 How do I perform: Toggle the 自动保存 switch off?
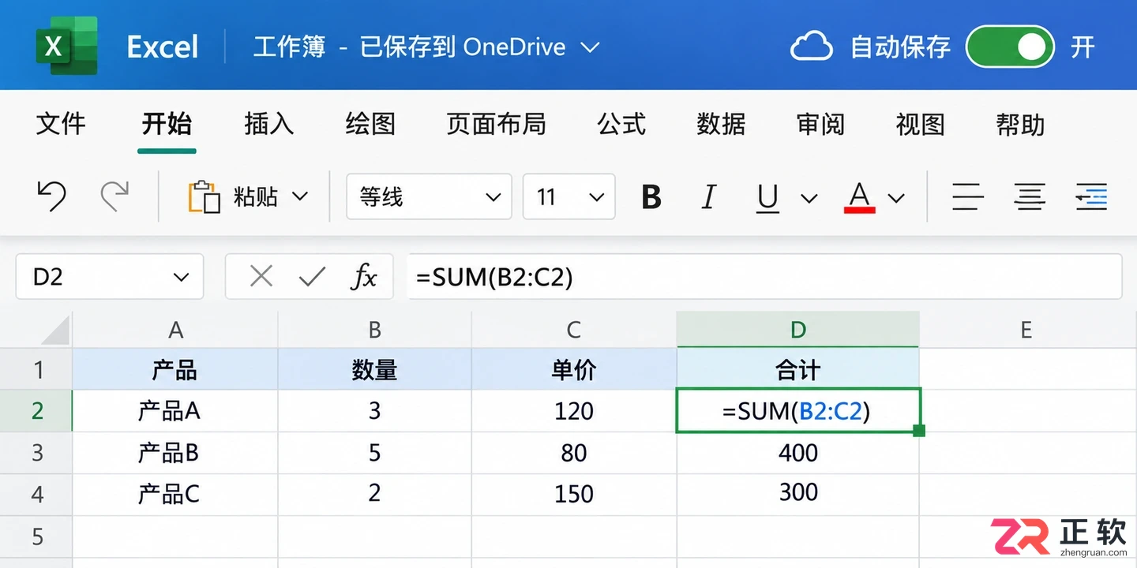pos(1010,47)
